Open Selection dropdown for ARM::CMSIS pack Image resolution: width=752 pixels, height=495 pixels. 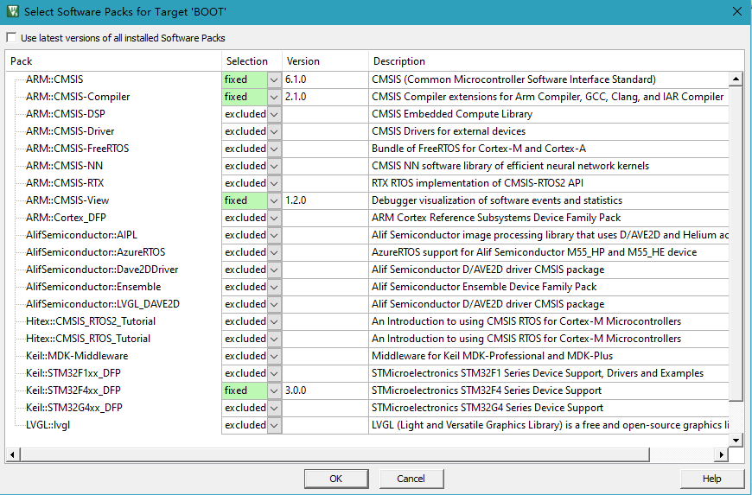(274, 79)
